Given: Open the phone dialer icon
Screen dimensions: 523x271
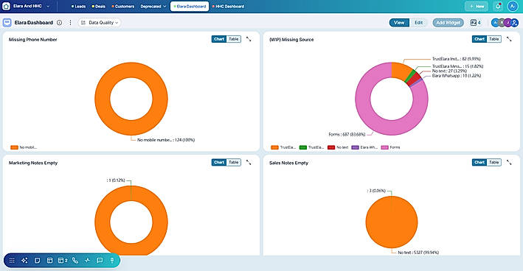Looking at the screenshot, I should pos(75,261).
